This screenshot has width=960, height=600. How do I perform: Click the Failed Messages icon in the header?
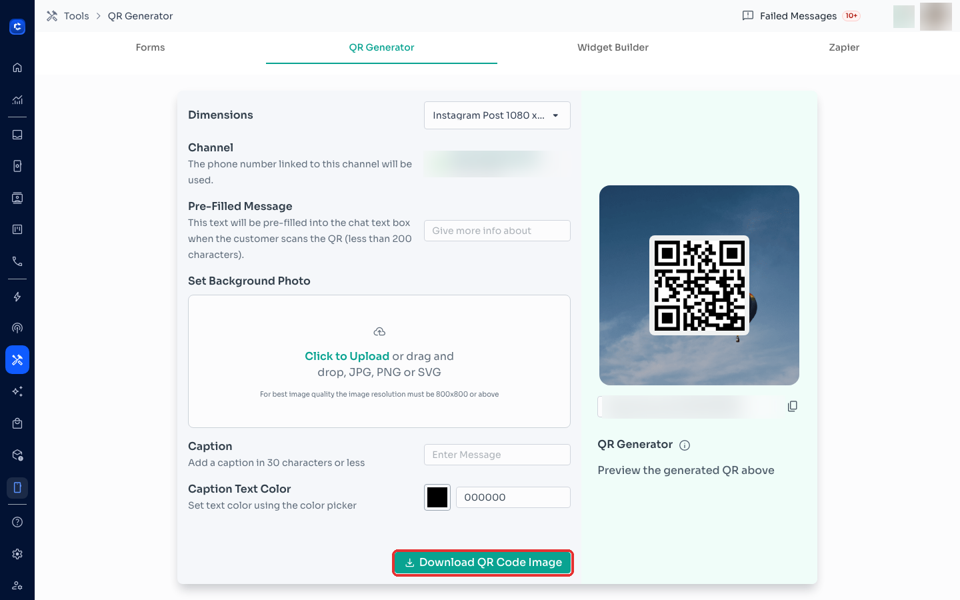pyautogui.click(x=748, y=15)
